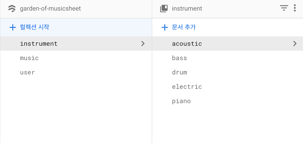Start a new collection via 컬렉션 시작
Screen dimensions: 303x143
(x=35, y=27)
